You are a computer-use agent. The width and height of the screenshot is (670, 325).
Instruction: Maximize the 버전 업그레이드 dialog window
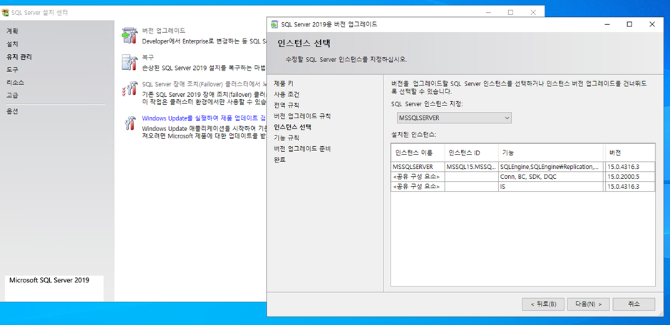629,24
